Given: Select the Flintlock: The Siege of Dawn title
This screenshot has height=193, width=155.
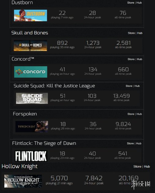Looking at the screenshot, I should click(44, 143).
